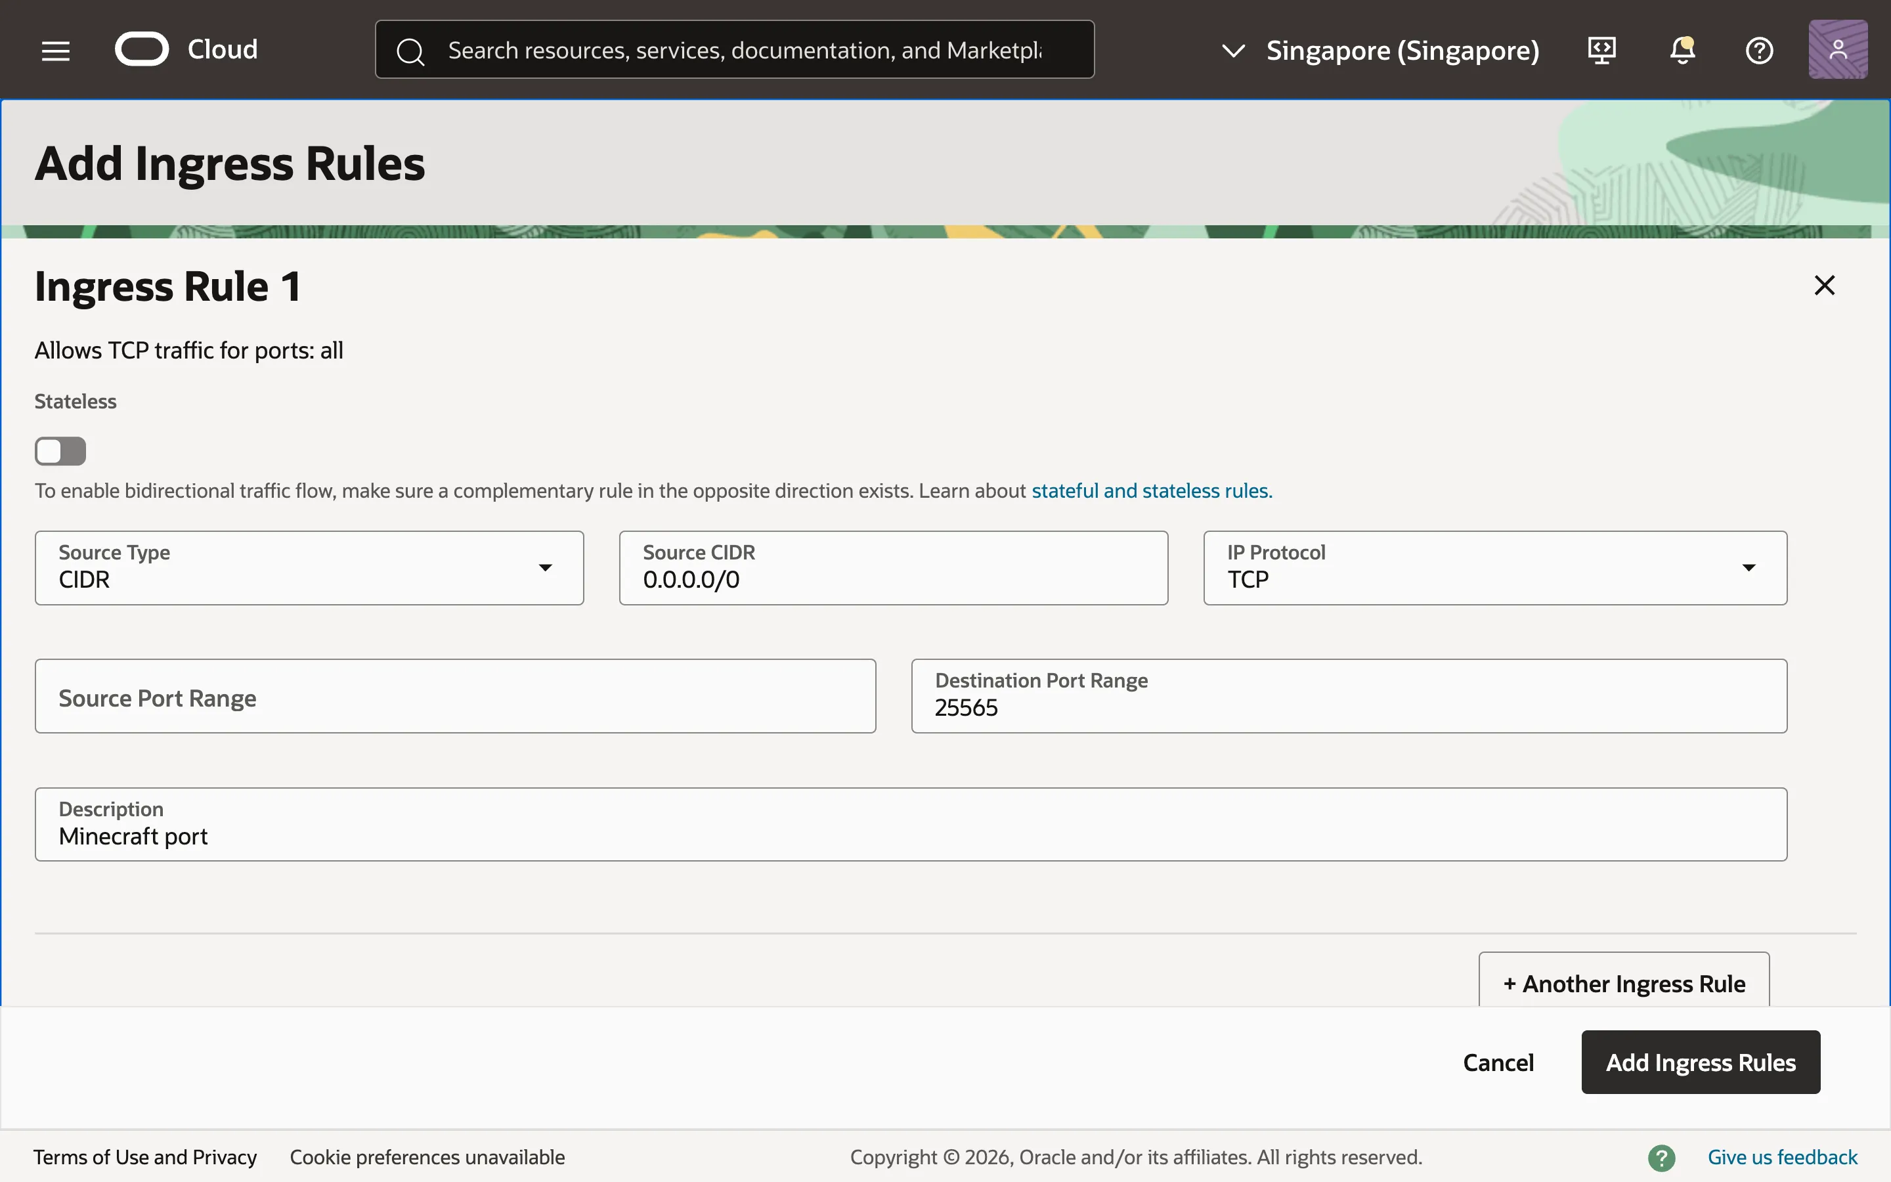The width and height of the screenshot is (1891, 1182).
Task: Enable the Stateless toggle
Action: coord(61,450)
